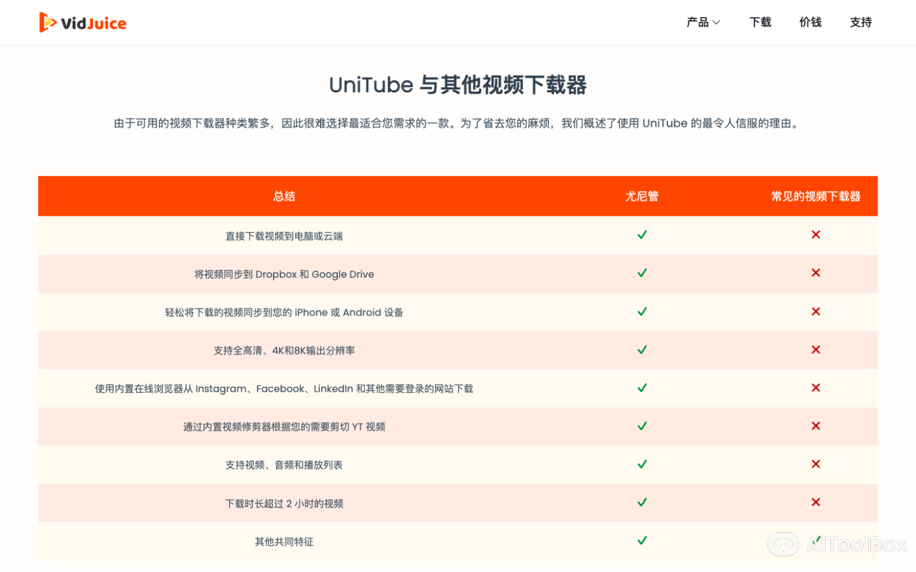The height and width of the screenshot is (572, 916).
Task: Click the 尤尼管 column header
Action: pos(642,195)
